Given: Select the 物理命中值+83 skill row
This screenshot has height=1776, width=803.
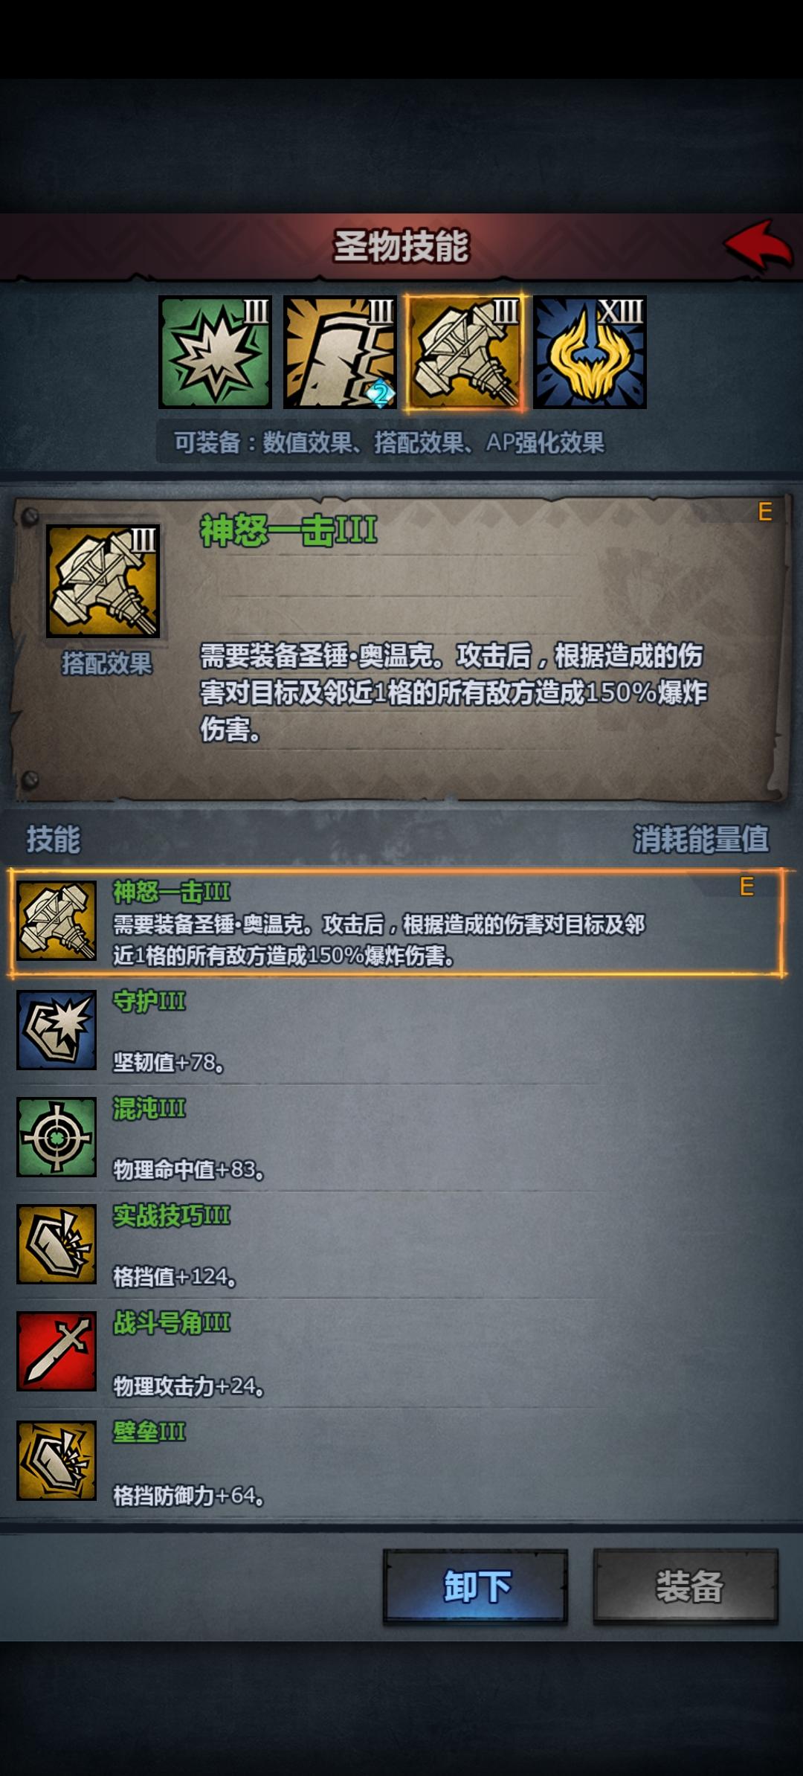Looking at the screenshot, I should click(x=397, y=1138).
